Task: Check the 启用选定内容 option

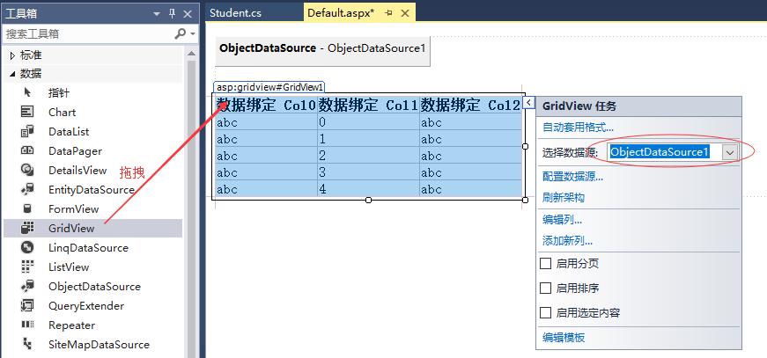Action: click(545, 312)
